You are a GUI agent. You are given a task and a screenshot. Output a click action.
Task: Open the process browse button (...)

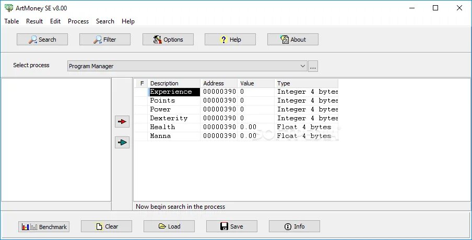pos(313,66)
